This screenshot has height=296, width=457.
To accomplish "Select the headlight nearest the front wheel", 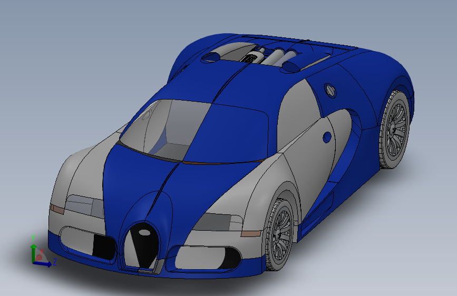I will [x=217, y=222].
